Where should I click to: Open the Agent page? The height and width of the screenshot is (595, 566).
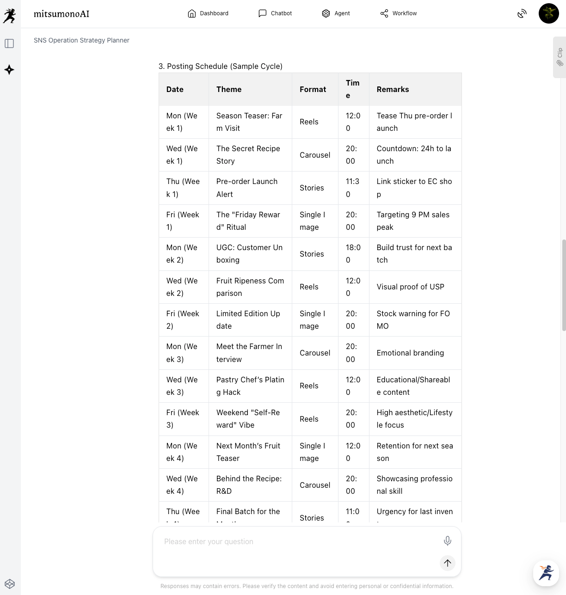(x=336, y=13)
